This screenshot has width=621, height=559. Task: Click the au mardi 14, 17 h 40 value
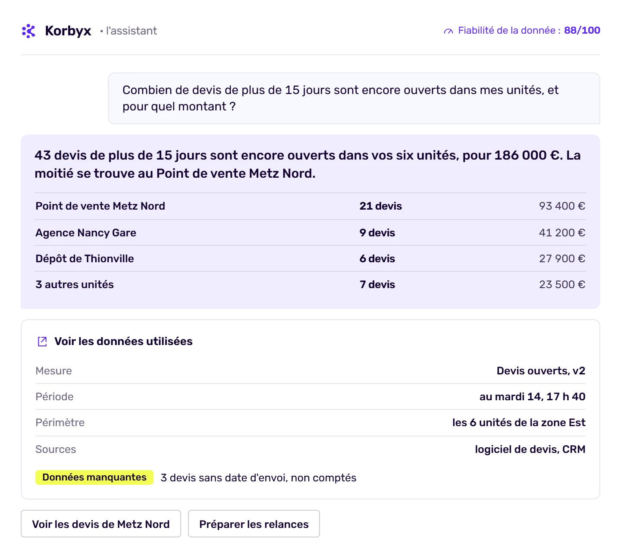click(532, 397)
